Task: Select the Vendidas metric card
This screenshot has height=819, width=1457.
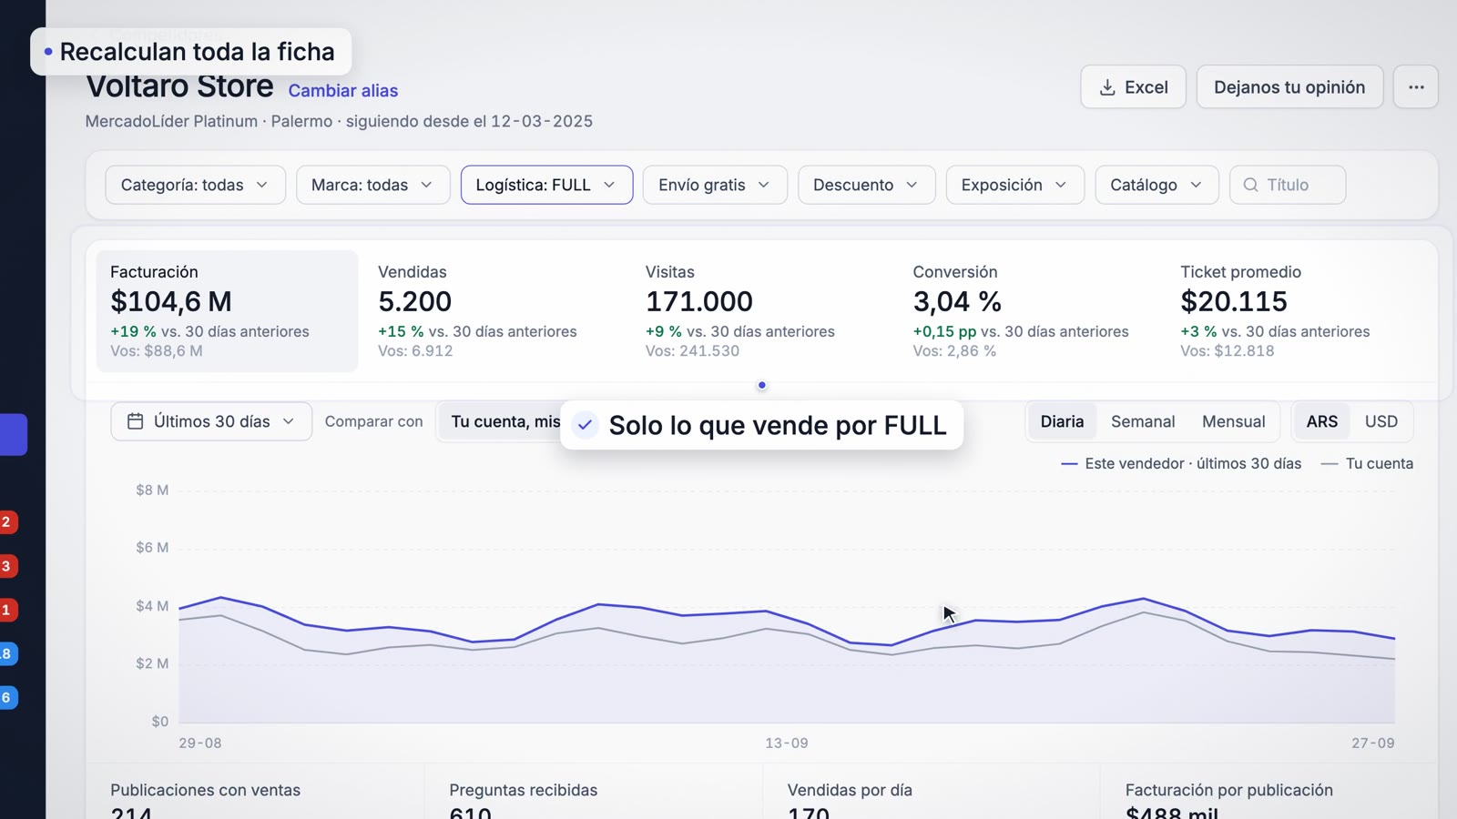Action: click(x=494, y=311)
